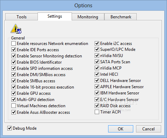This screenshot has width=167, height=138.
Task: Open the Monitoring tab
Action: tap(88, 17)
